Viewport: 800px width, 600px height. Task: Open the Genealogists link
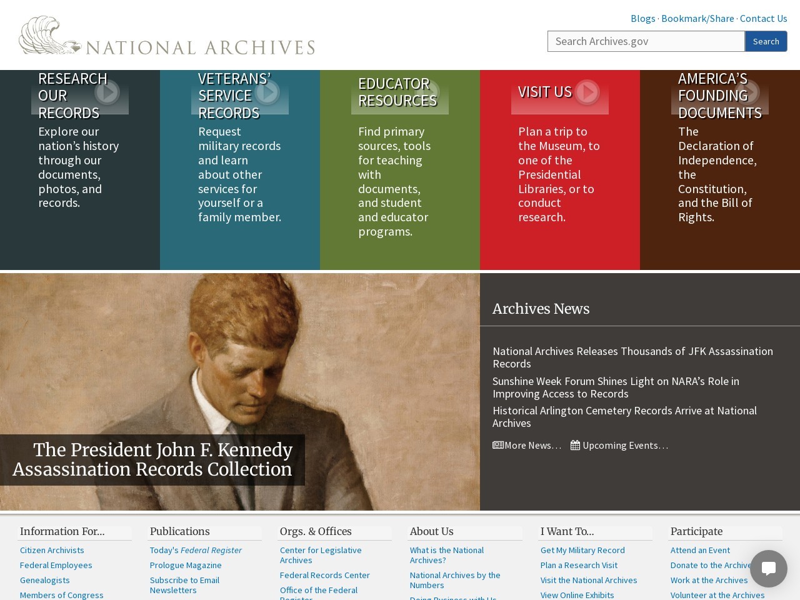click(x=44, y=580)
